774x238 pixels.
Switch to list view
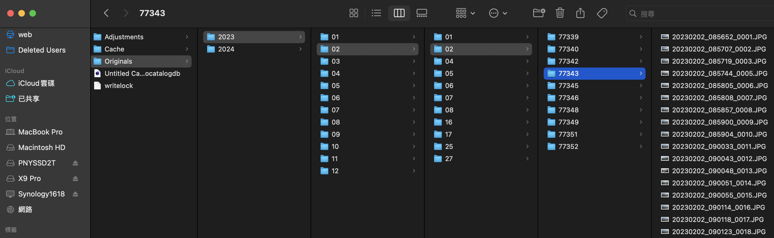[376, 13]
